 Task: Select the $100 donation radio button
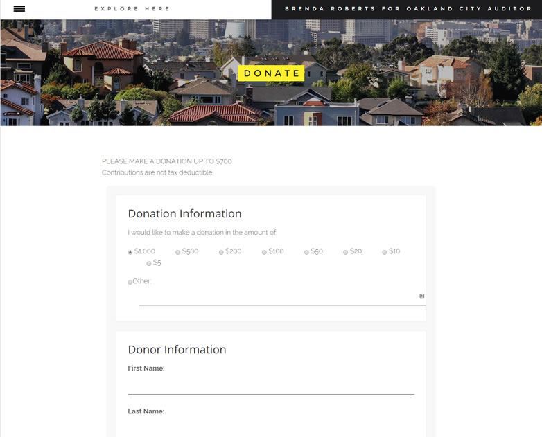click(264, 252)
